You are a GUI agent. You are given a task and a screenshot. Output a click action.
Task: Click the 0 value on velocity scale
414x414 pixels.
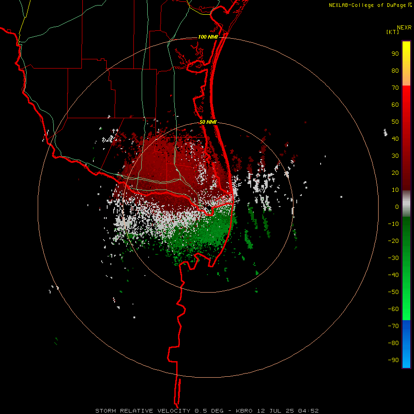click(x=397, y=207)
